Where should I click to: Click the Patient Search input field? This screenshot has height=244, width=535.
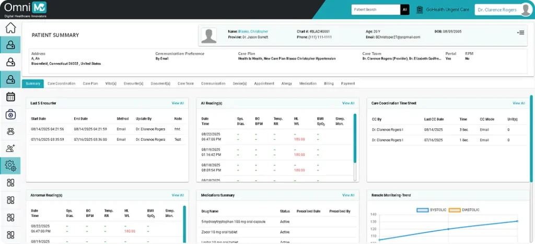tap(376, 9)
